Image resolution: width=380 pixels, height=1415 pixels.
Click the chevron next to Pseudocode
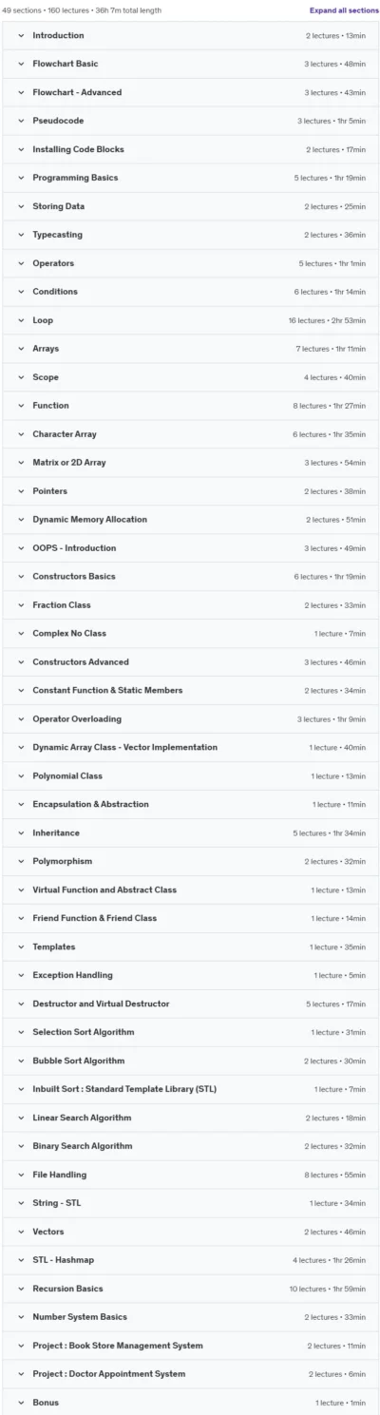[21, 121]
